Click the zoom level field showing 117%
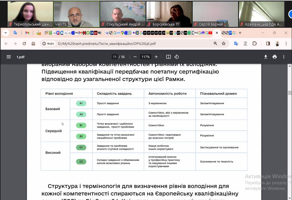 (x=146, y=57)
